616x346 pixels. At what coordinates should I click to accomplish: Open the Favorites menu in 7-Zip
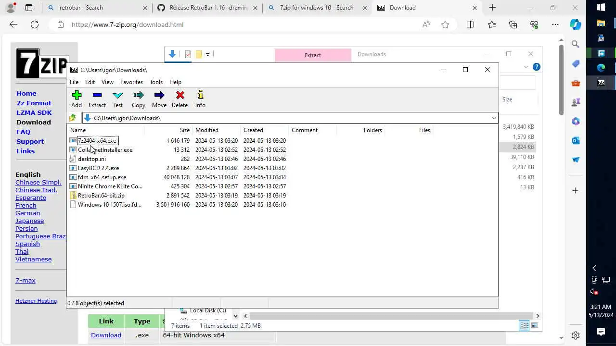coord(131,82)
